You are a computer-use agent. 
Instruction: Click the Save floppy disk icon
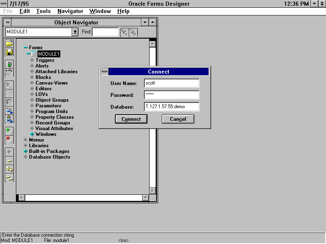pyautogui.click(x=9, y=52)
